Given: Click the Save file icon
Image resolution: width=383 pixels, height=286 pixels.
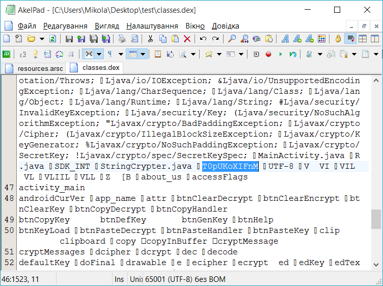Looking at the screenshot, I should pos(69,39).
